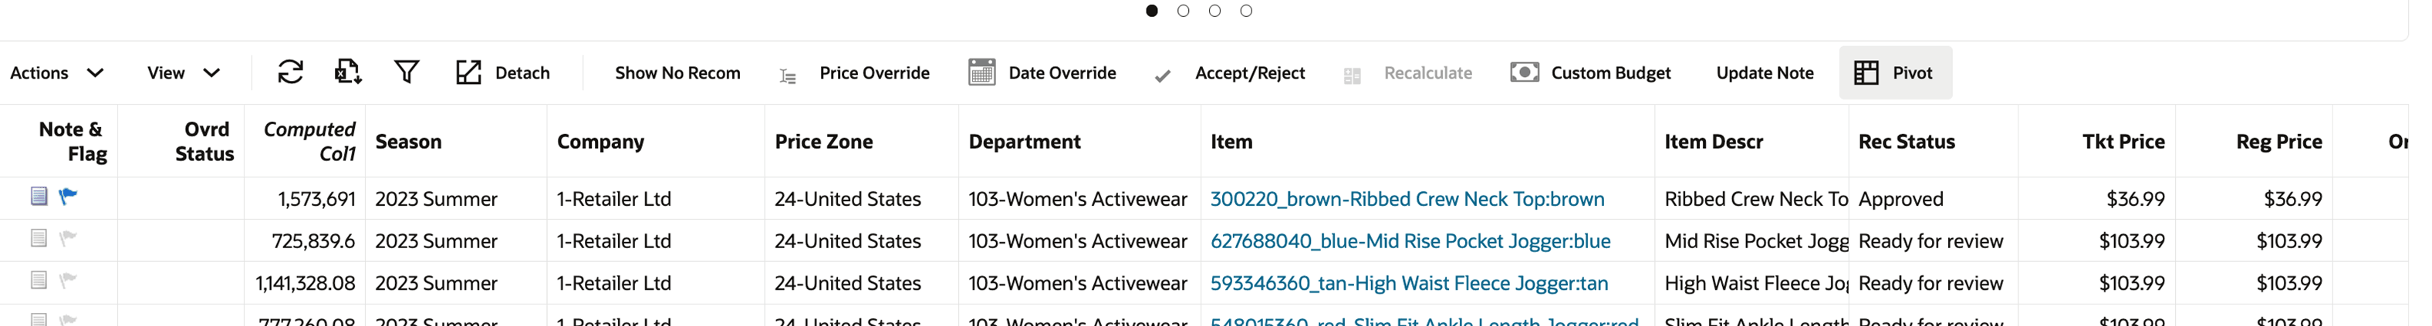This screenshot has height=326, width=2432.
Task: Toggle flag on High Waist Fleece Jogger row
Action: pyautogui.click(x=68, y=280)
